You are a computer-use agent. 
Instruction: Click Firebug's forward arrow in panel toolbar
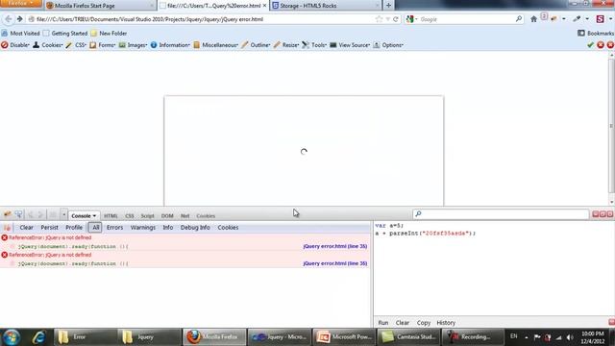click(x=40, y=214)
